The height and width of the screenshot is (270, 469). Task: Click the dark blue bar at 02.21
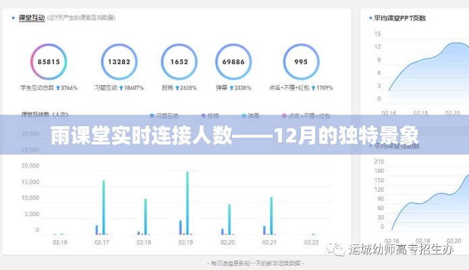coord(264,230)
